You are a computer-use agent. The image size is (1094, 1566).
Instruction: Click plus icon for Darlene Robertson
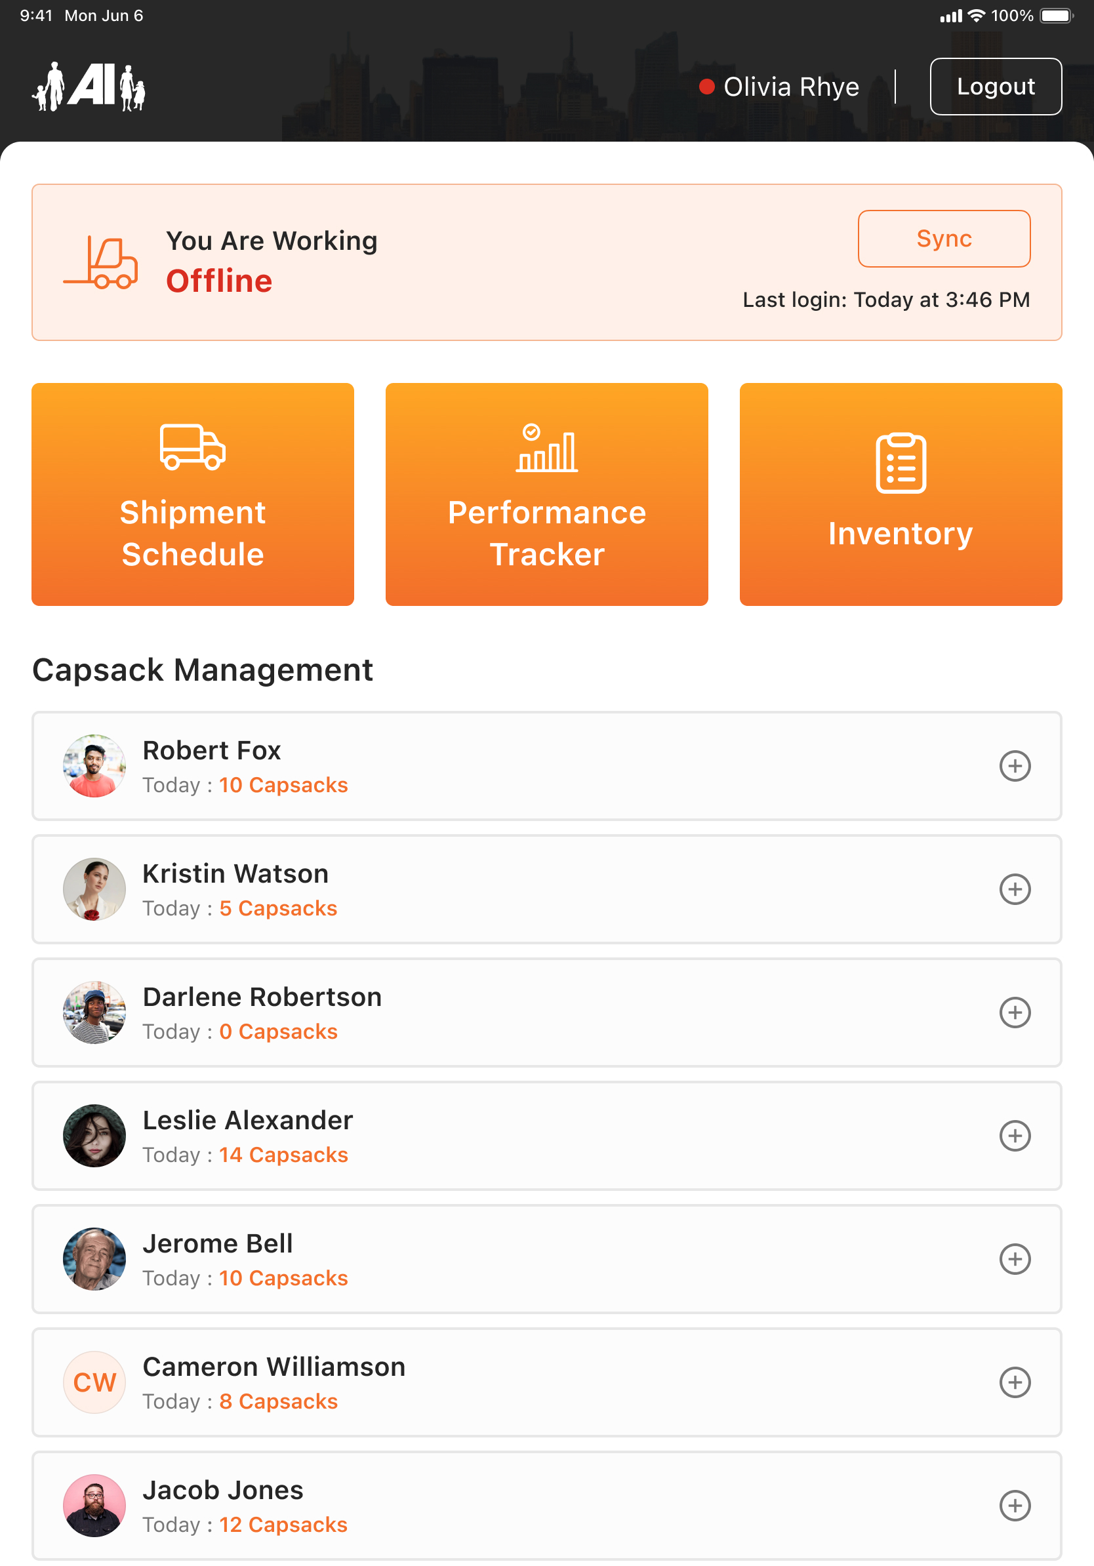tap(1014, 1013)
